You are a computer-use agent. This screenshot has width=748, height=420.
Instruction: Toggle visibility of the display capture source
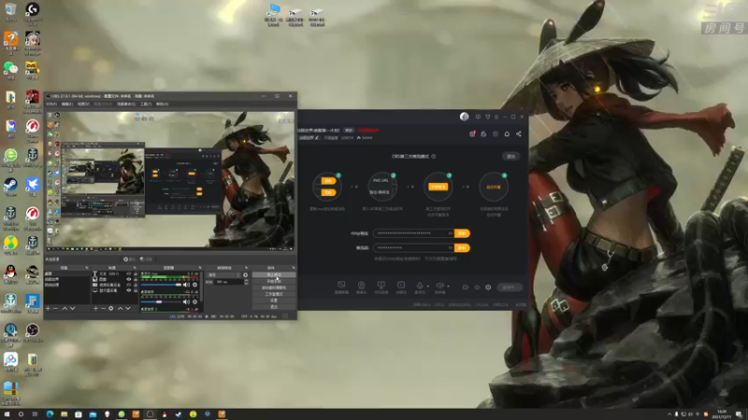click(129, 290)
